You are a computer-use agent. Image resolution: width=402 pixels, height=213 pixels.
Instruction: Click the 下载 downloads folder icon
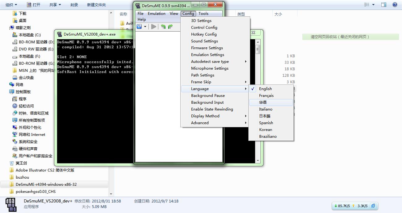pos(15,13)
